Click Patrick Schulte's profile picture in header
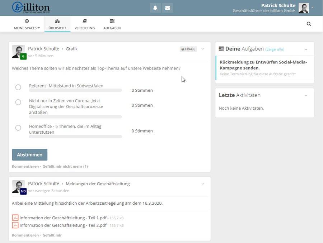Viewport: 323px width, 243px height. [304, 8]
